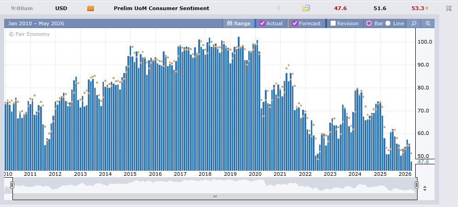Uncheck the Actual checkbox
458x207 pixels.
pyautogui.click(x=262, y=23)
